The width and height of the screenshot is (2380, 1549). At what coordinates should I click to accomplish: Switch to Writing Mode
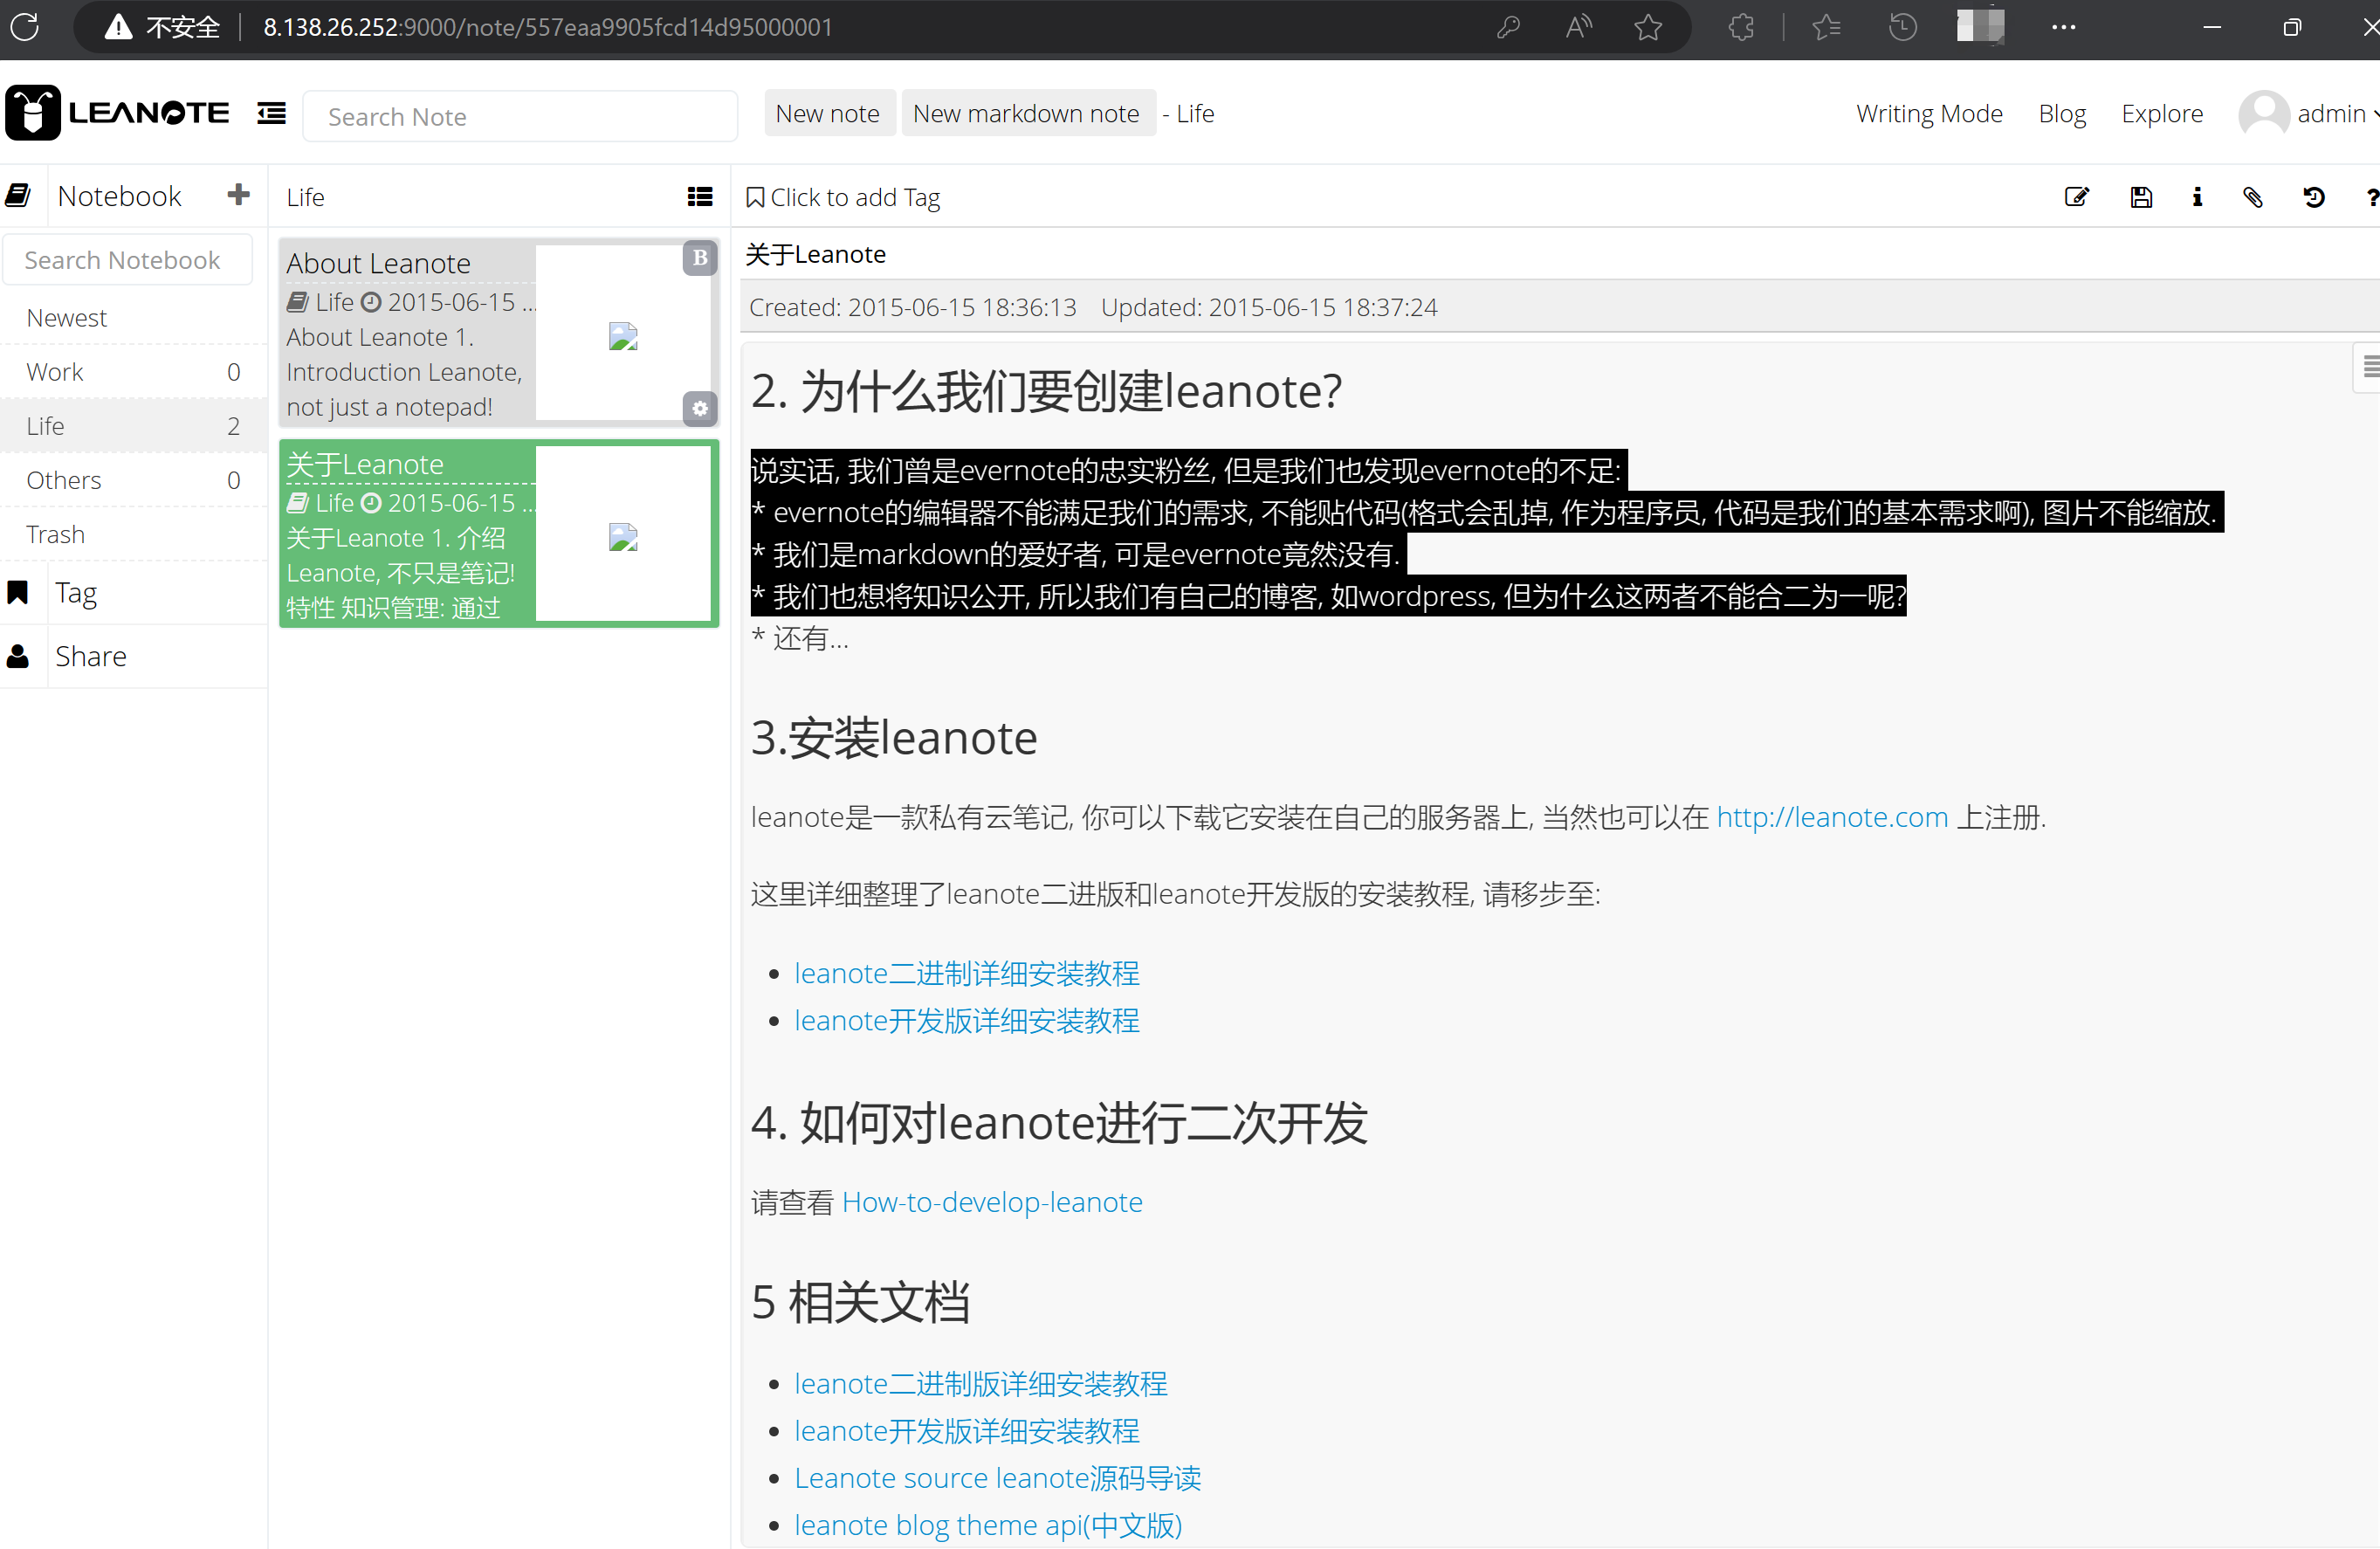[x=1929, y=114]
